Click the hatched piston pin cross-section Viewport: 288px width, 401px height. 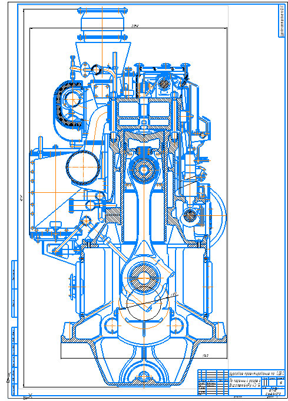144,170
